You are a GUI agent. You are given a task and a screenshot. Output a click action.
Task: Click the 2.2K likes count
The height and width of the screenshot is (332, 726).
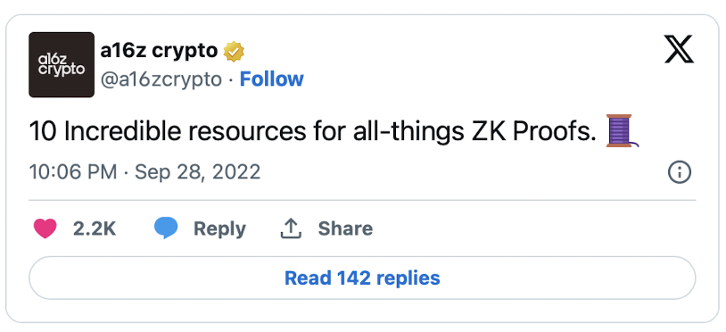click(95, 228)
